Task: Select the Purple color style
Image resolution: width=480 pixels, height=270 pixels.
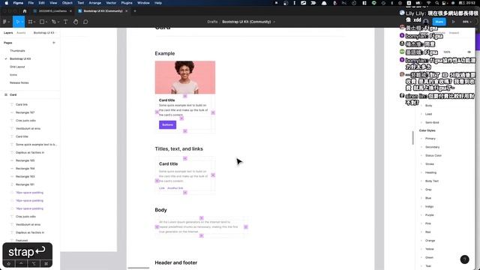Action: coord(430,215)
